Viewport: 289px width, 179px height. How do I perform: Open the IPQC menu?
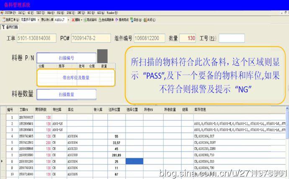(x=71, y=13)
